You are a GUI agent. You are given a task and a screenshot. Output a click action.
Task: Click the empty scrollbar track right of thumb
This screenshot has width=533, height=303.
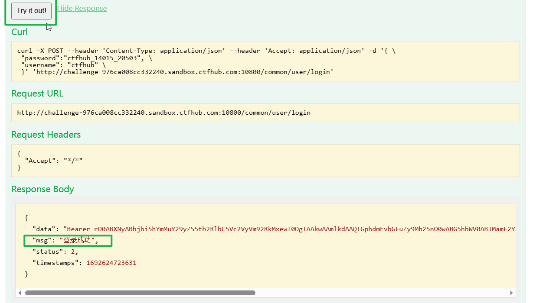click(382, 293)
